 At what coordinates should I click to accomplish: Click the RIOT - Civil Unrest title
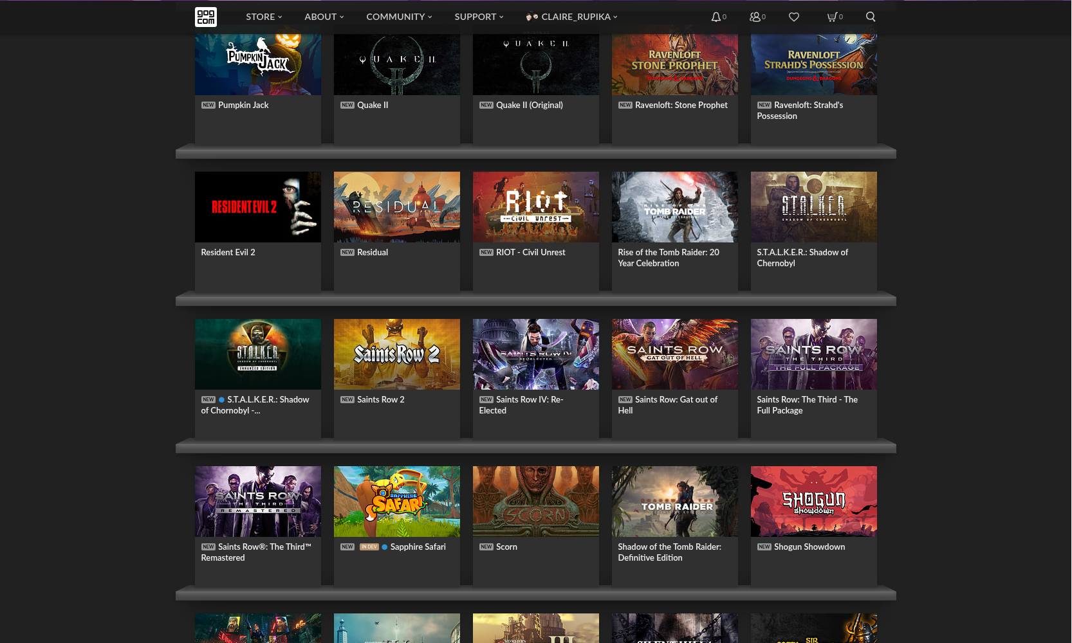coord(531,252)
